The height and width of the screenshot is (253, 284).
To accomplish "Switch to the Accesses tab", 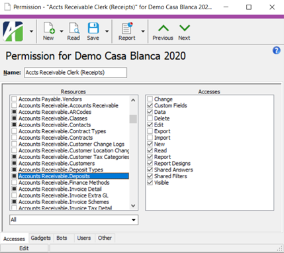I will [x=15, y=238].
